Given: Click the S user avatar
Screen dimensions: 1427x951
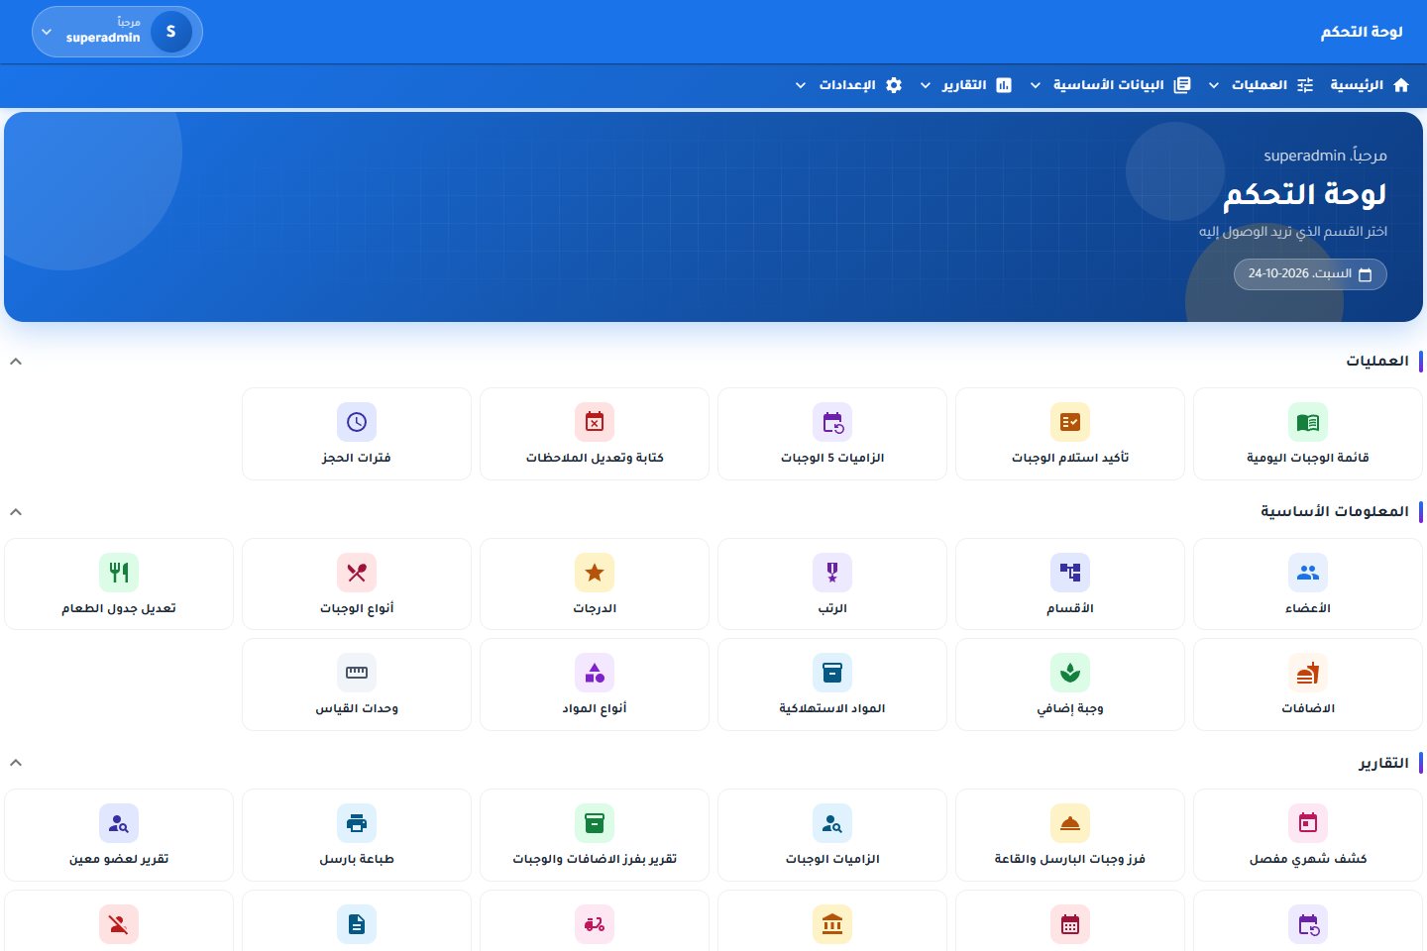Looking at the screenshot, I should click(x=171, y=32).
